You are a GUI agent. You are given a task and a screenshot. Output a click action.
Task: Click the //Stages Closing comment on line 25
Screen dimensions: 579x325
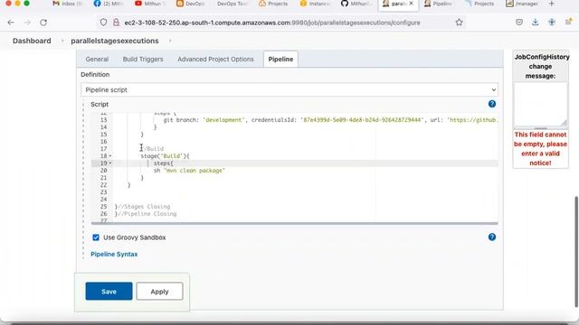(x=144, y=207)
